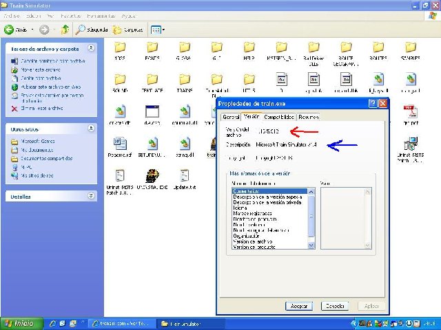Screen dimensions: 441x330
Task: Switch to the Compatibilidad tab
Action: coord(279,117)
